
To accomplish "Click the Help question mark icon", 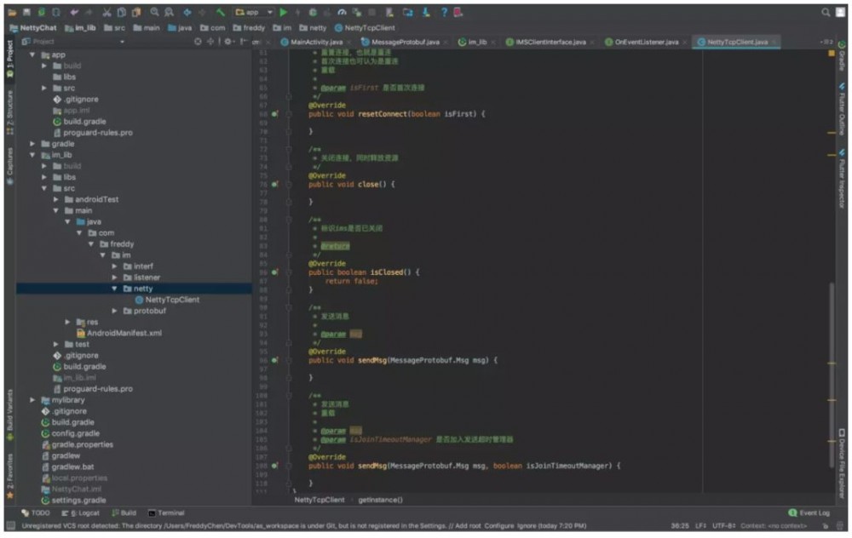I will pyautogui.click(x=444, y=13).
